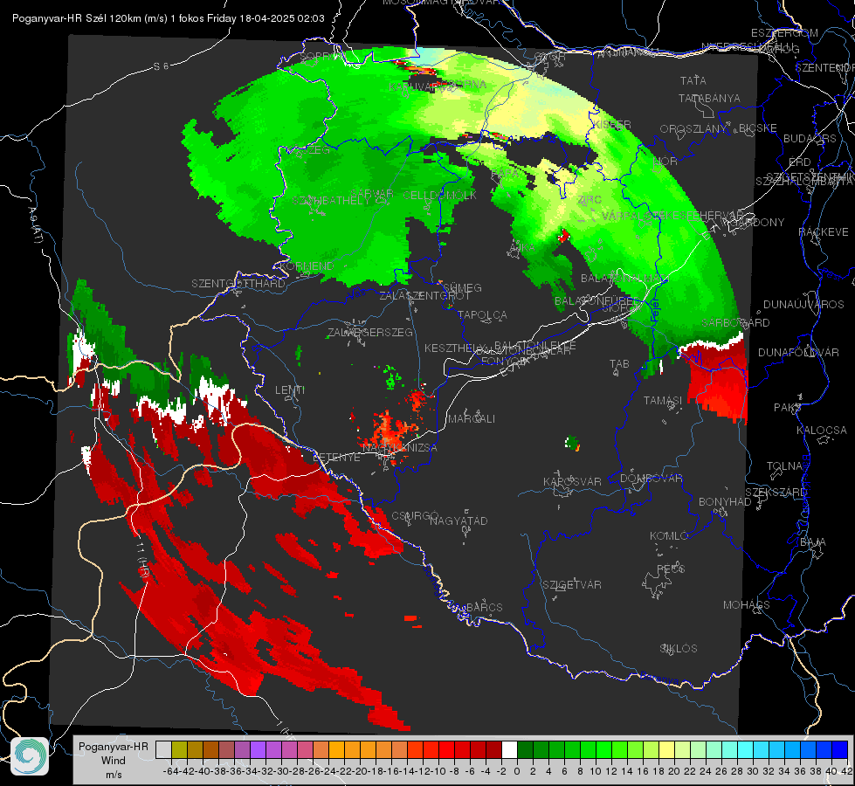Click the radar title text with the timestamp
This screenshot has height=786, width=855.
168,18
